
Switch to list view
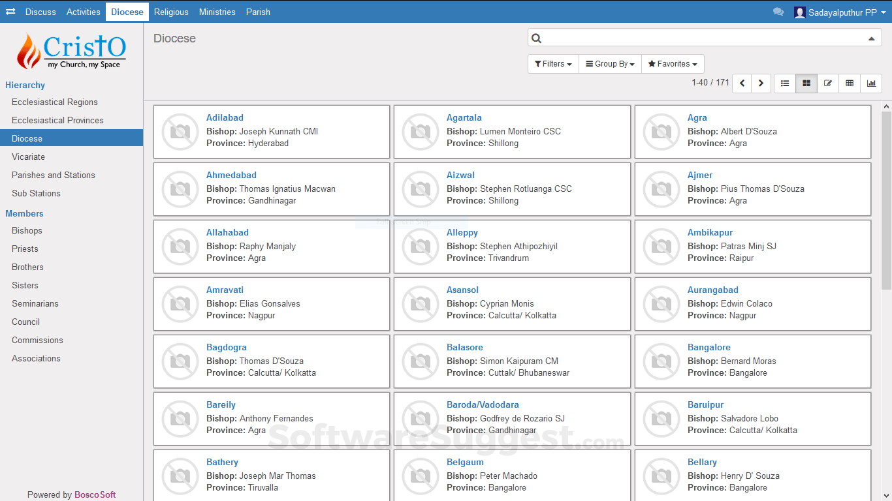[785, 83]
